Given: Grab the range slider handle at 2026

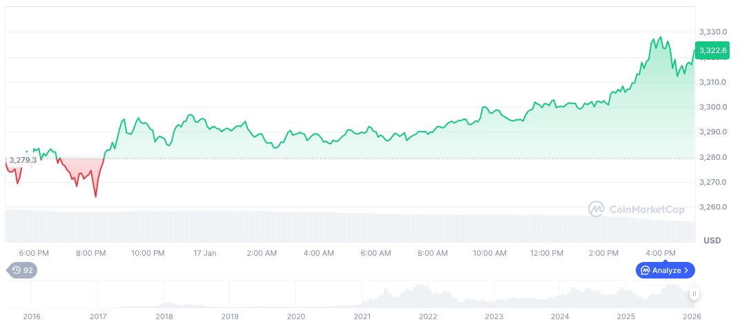Looking at the screenshot, I should [694, 294].
